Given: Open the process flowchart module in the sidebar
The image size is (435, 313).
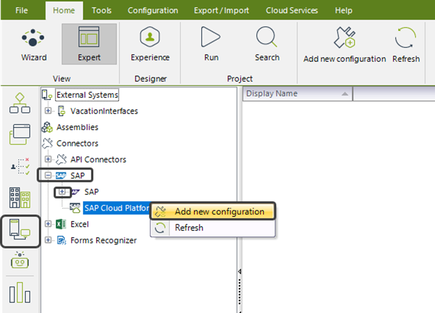Looking at the screenshot, I should [19, 103].
